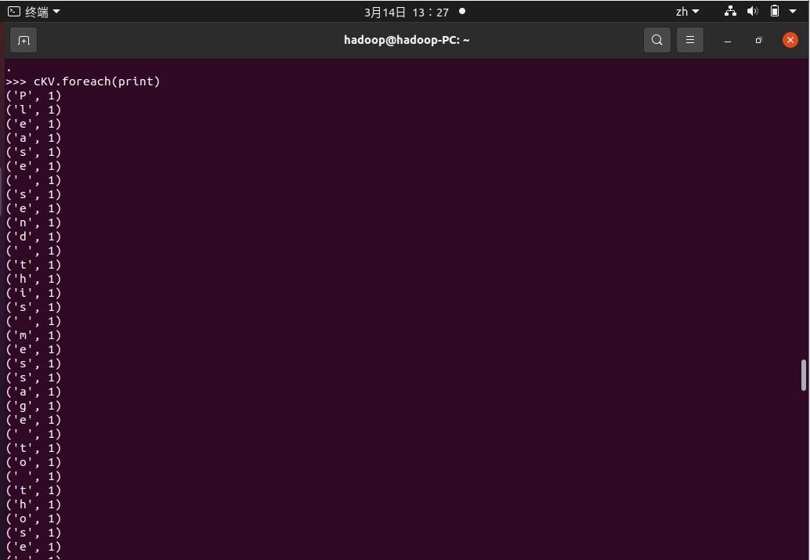Click the ('m', 1) output line

[x=34, y=335]
